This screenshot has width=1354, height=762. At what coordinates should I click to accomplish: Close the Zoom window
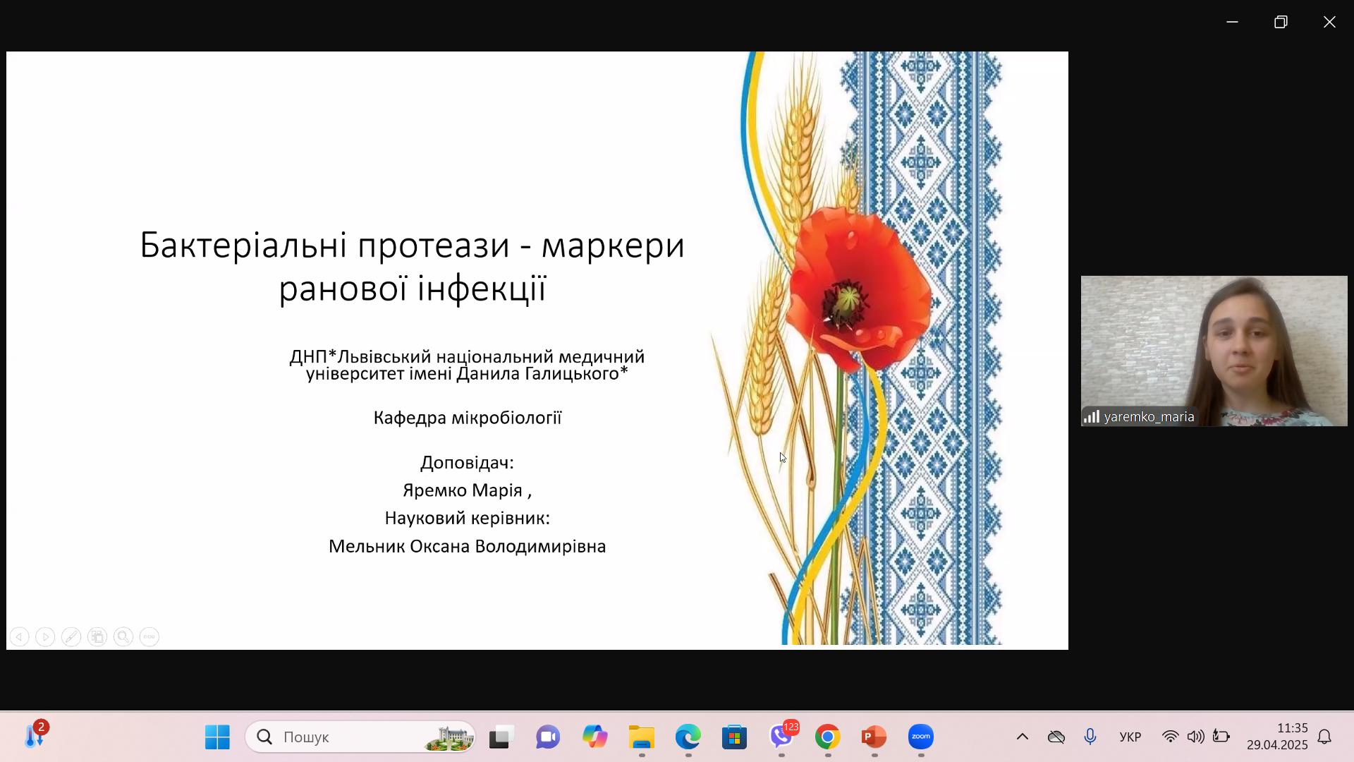coord(1329,22)
